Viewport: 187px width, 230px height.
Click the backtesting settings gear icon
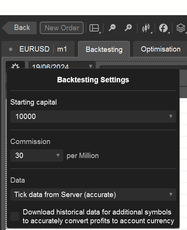click(15, 66)
